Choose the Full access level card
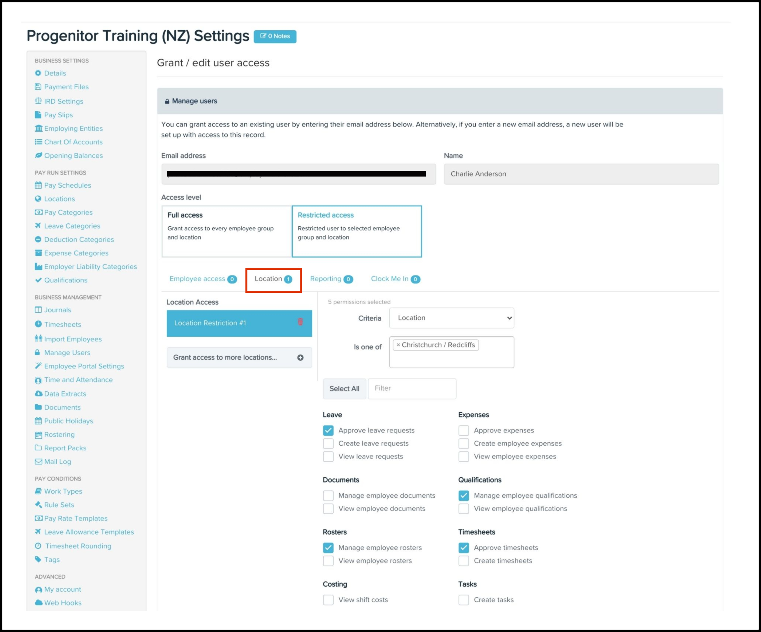This screenshot has width=761, height=632. coord(226,231)
